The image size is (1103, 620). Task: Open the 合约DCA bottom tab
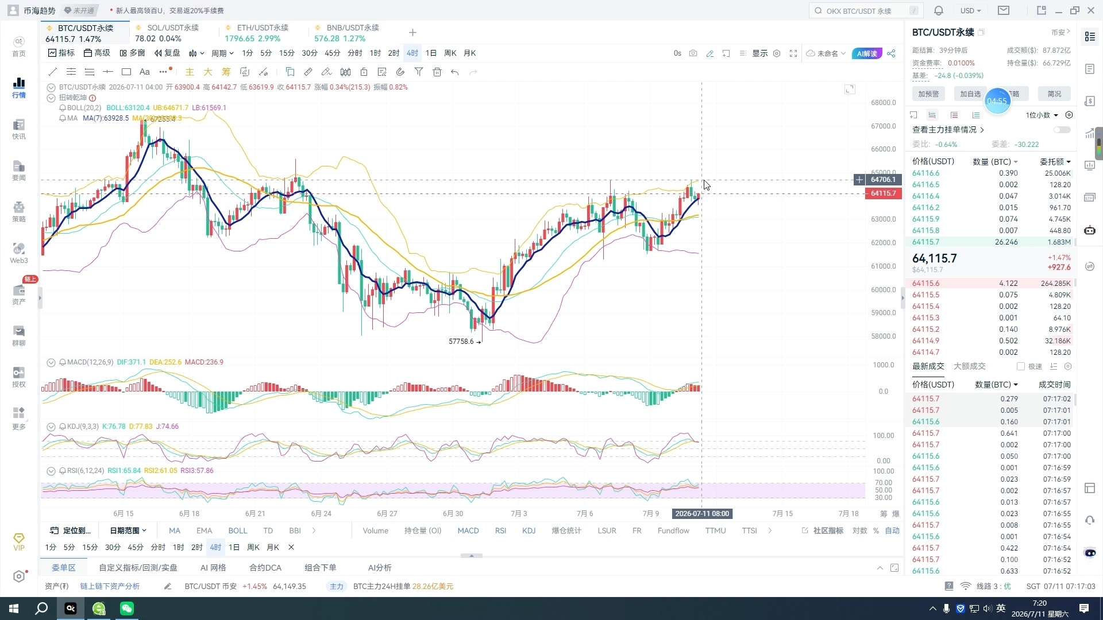[265, 568]
